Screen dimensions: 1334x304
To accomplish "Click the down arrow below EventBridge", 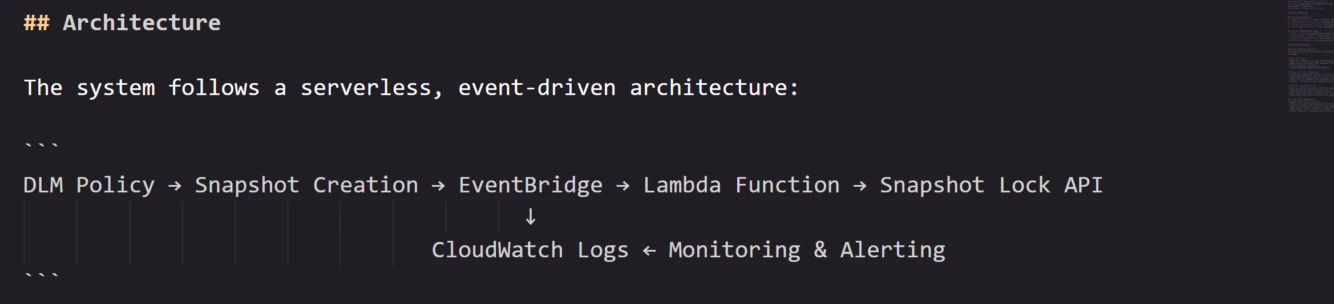I will click(531, 216).
